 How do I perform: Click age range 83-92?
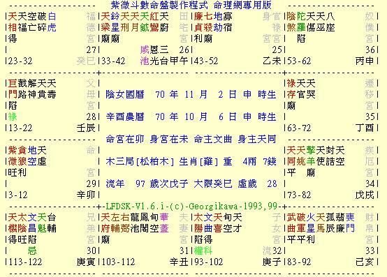click(299, 262)
